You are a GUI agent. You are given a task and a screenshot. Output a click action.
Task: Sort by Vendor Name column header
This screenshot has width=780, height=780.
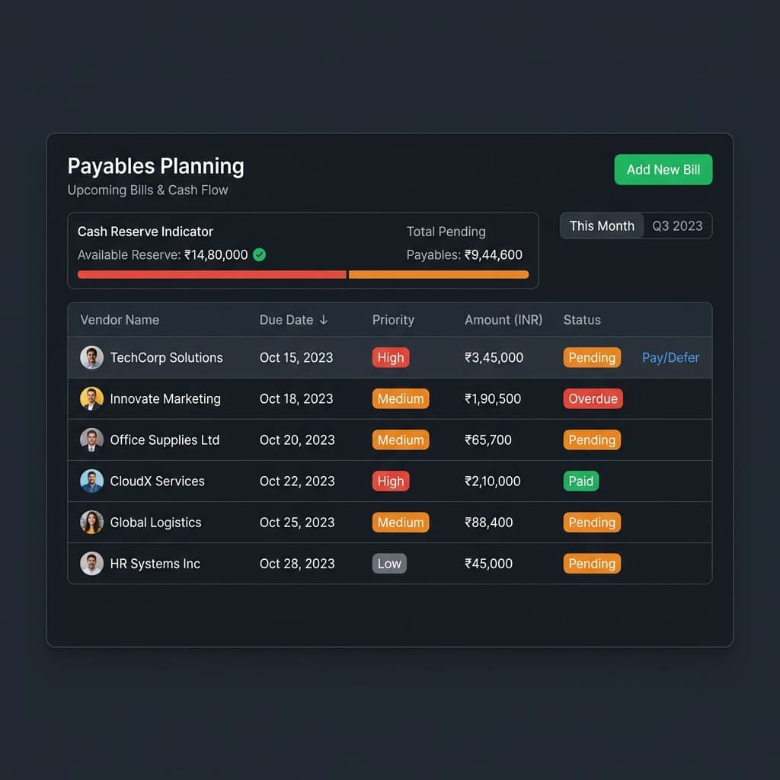[x=120, y=320]
